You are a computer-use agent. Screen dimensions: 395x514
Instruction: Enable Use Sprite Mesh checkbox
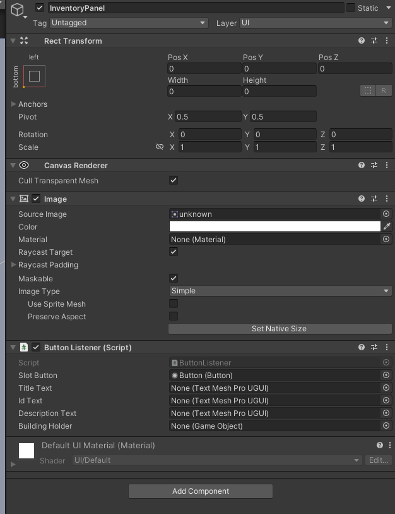(174, 303)
